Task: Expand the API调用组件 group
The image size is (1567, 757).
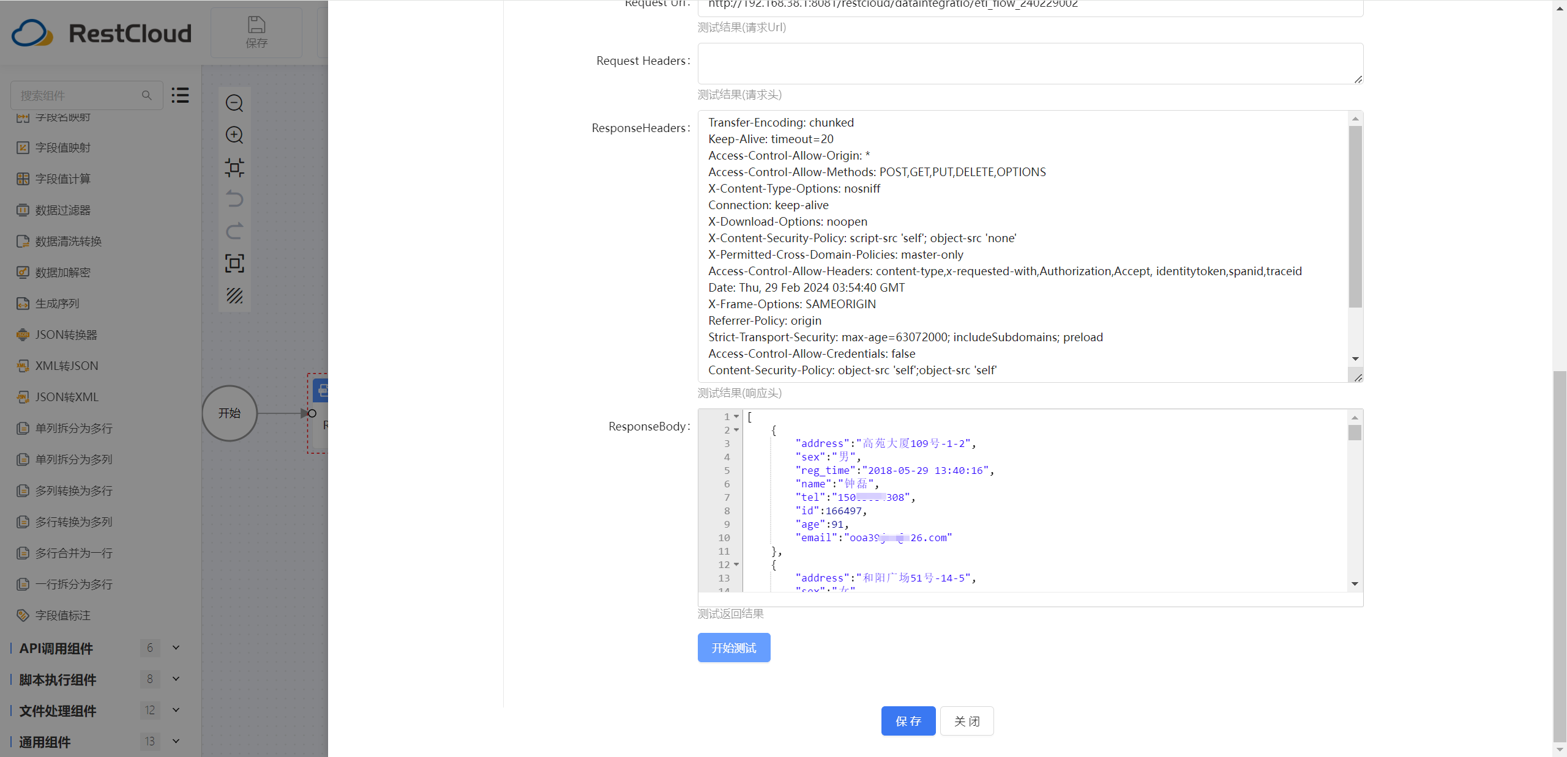Action: click(x=176, y=648)
